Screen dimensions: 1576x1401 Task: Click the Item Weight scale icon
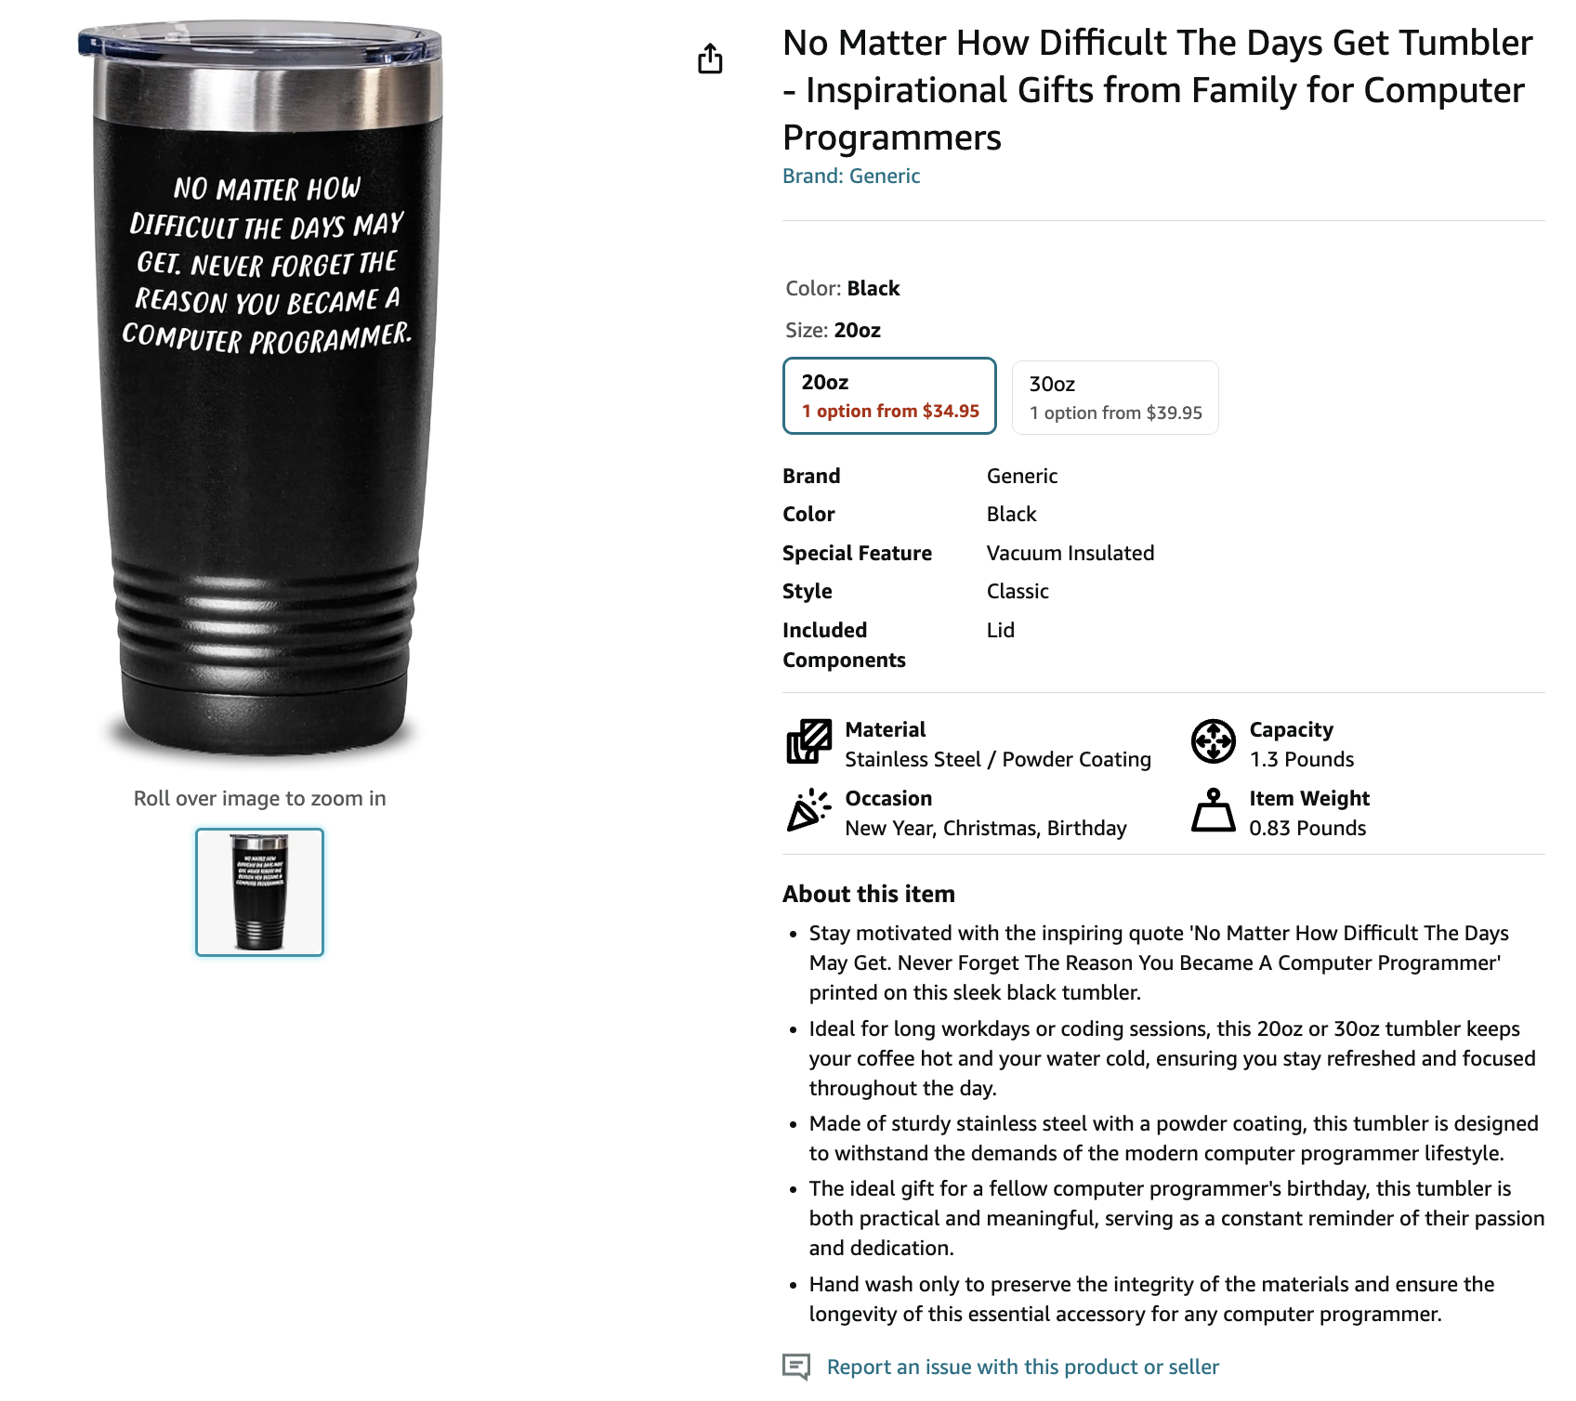pyautogui.click(x=1214, y=810)
